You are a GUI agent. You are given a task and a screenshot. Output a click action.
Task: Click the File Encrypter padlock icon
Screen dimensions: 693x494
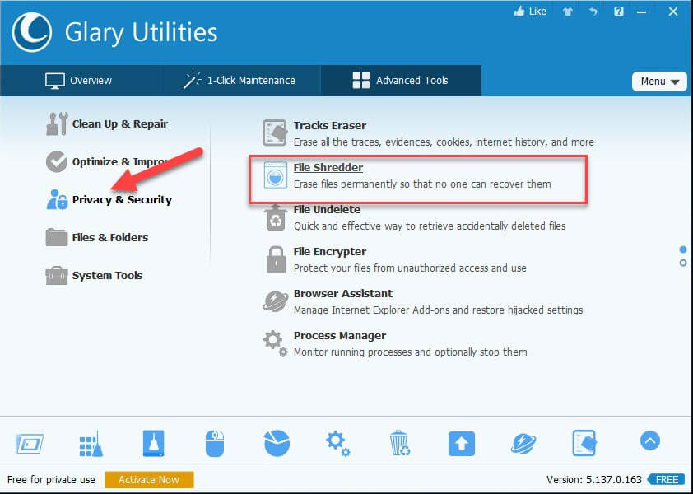coord(276,259)
